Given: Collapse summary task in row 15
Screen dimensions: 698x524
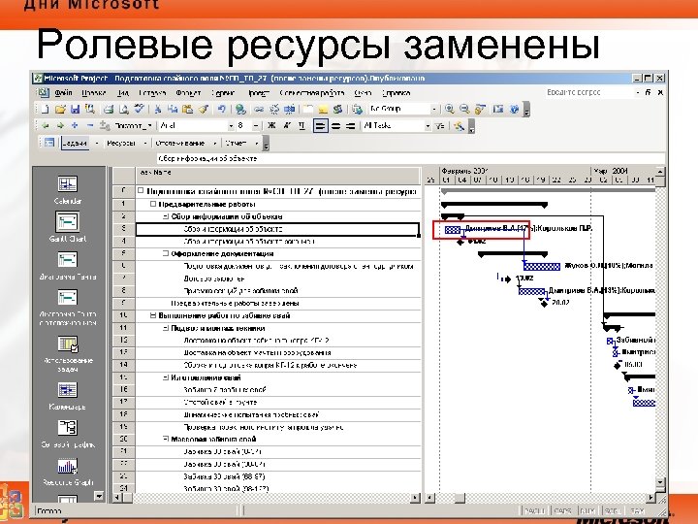Looking at the screenshot, I should coord(166,377).
